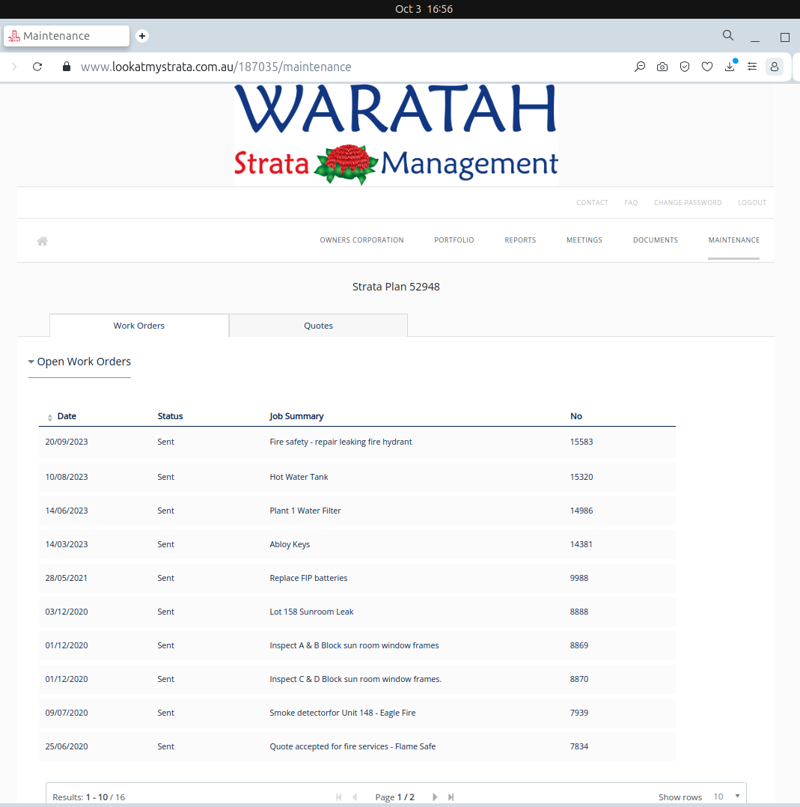Screen dimensions: 800x807
Task: Open the Documents menu item
Action: click(655, 240)
